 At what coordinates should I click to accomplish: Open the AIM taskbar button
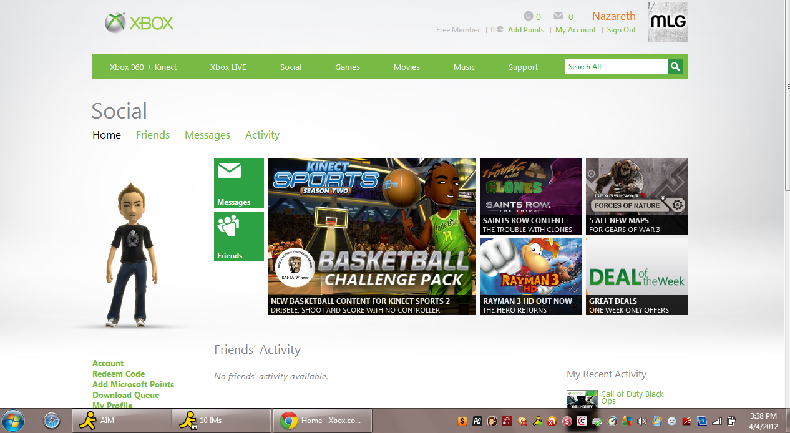point(122,421)
